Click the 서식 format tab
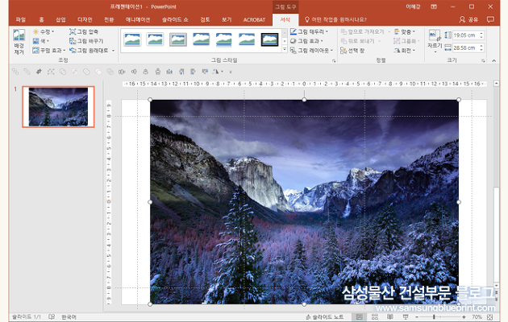508x322 pixels. (x=285, y=19)
